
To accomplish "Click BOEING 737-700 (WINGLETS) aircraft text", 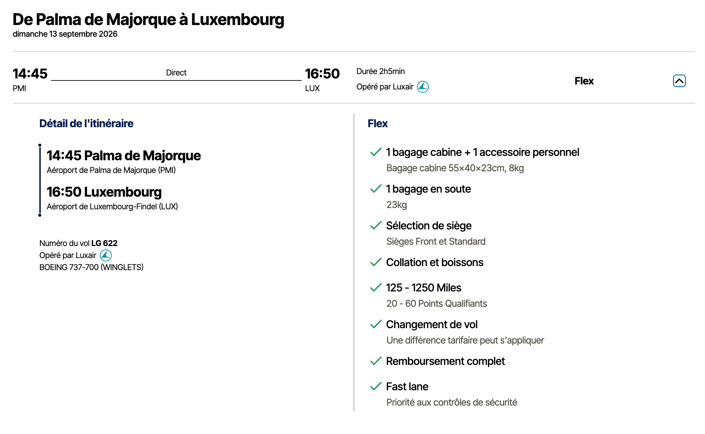I will [91, 267].
